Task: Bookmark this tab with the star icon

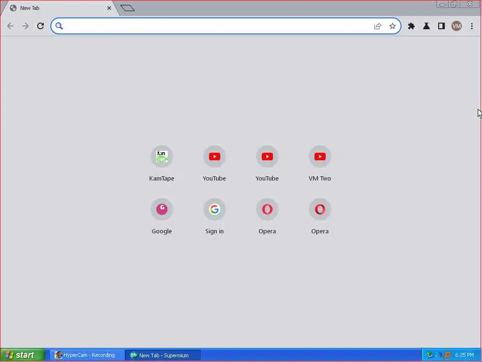Action: (x=393, y=26)
